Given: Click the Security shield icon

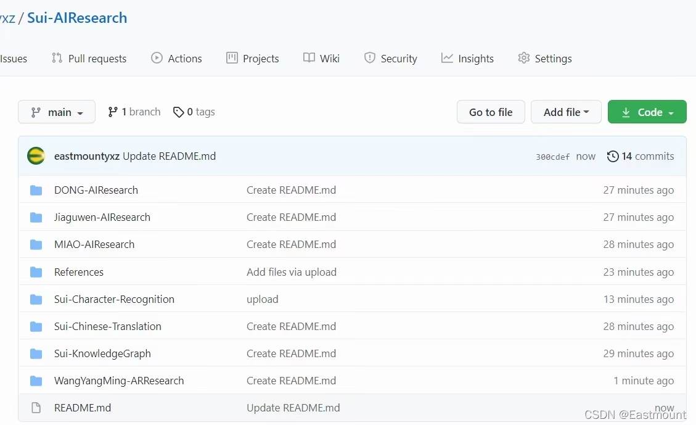Looking at the screenshot, I should pos(369,58).
